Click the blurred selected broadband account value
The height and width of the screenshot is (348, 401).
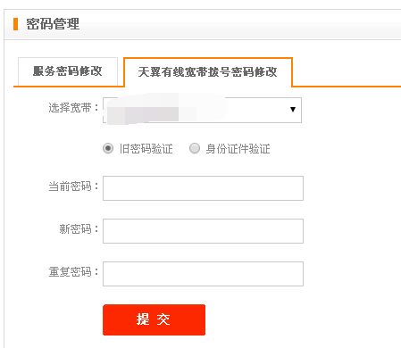tap(165, 109)
